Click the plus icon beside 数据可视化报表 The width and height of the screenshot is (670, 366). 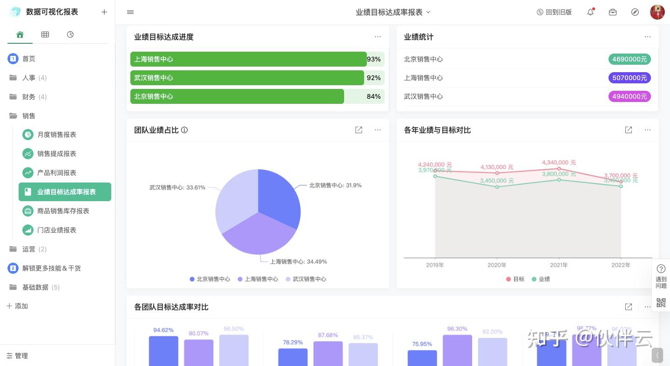(x=104, y=12)
